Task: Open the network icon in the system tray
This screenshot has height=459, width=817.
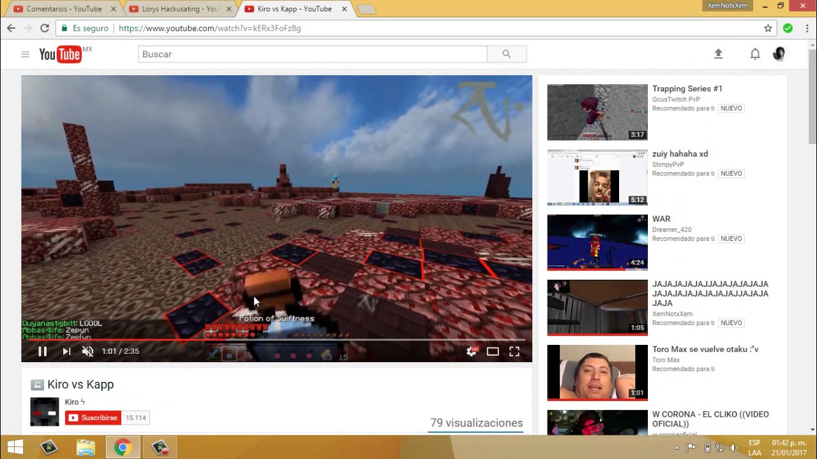Action: [720, 448]
